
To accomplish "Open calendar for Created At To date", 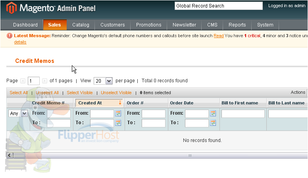I will pyautogui.click(x=118, y=123).
